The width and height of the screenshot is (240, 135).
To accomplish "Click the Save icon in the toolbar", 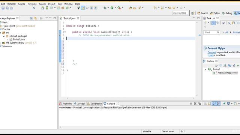I will (x=3, y=8).
